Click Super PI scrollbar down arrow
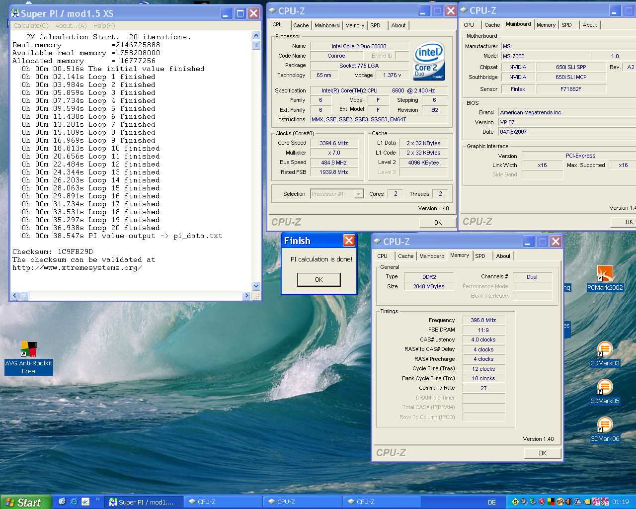Screen dimensions: 636x509 point(256,286)
